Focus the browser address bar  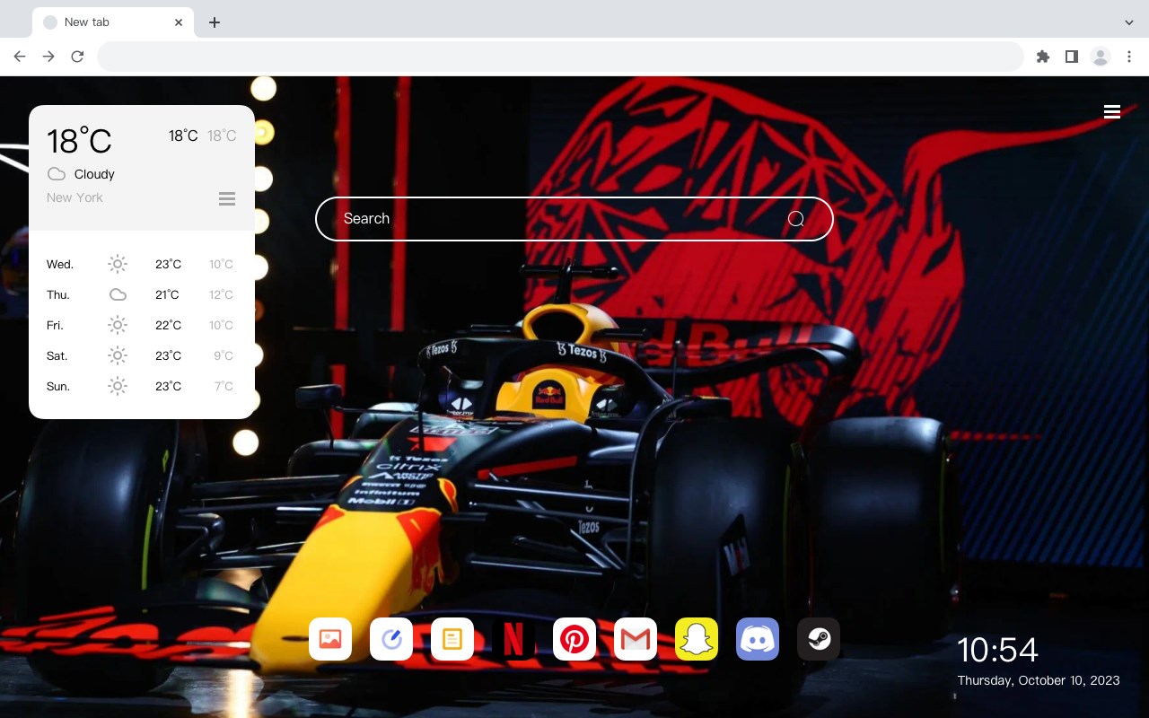click(x=560, y=57)
